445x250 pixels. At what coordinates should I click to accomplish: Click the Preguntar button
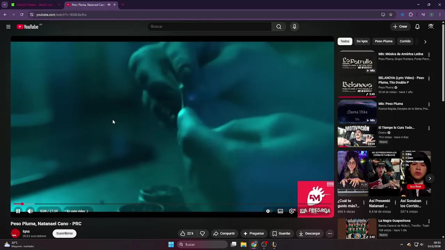[254, 233]
